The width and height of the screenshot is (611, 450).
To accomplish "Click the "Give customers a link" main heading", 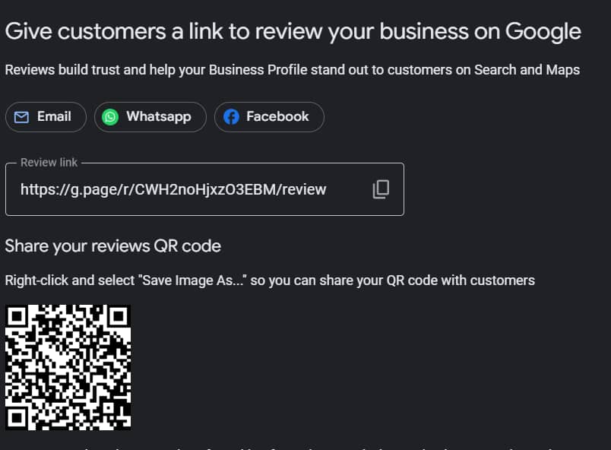I will pos(293,32).
